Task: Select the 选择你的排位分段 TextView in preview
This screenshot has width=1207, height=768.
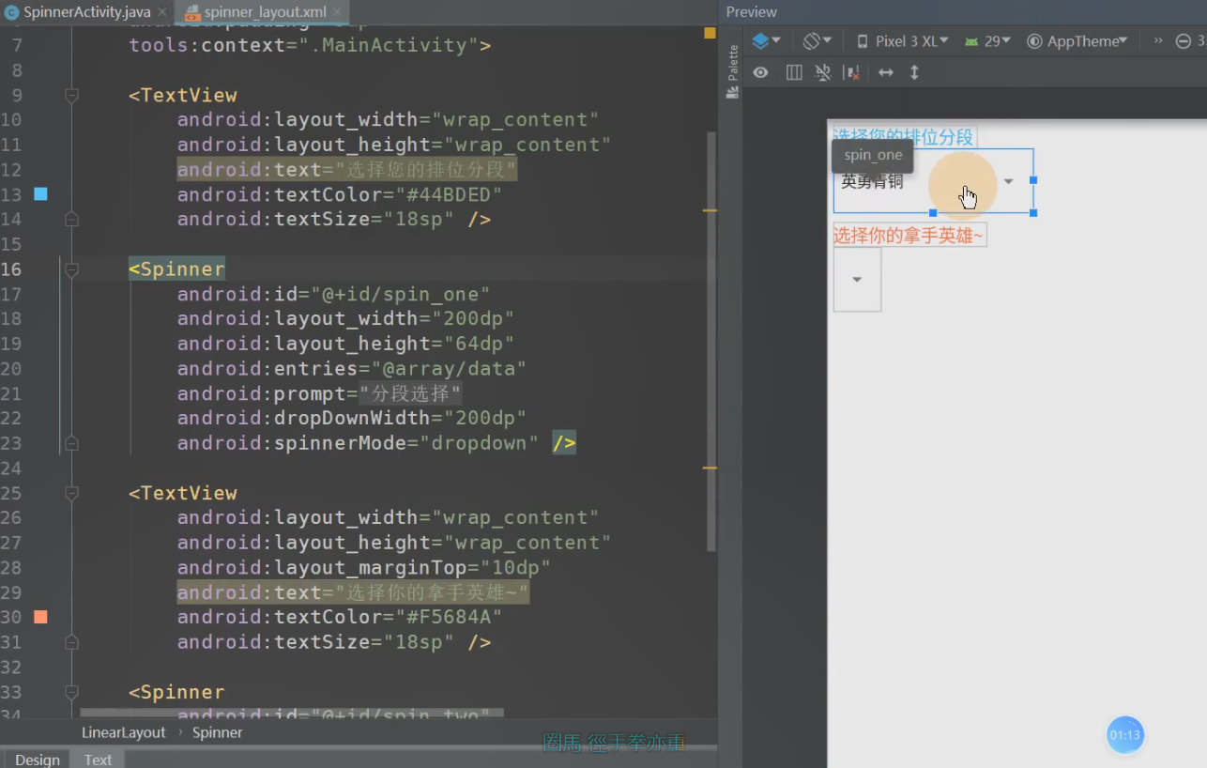Action: tap(905, 137)
